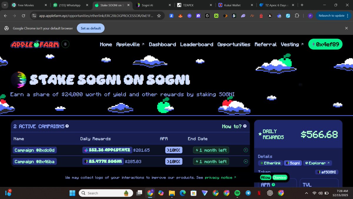Screen dimensions: 353x199
Task: Dismiss the default browser infobar
Action: (346, 28)
